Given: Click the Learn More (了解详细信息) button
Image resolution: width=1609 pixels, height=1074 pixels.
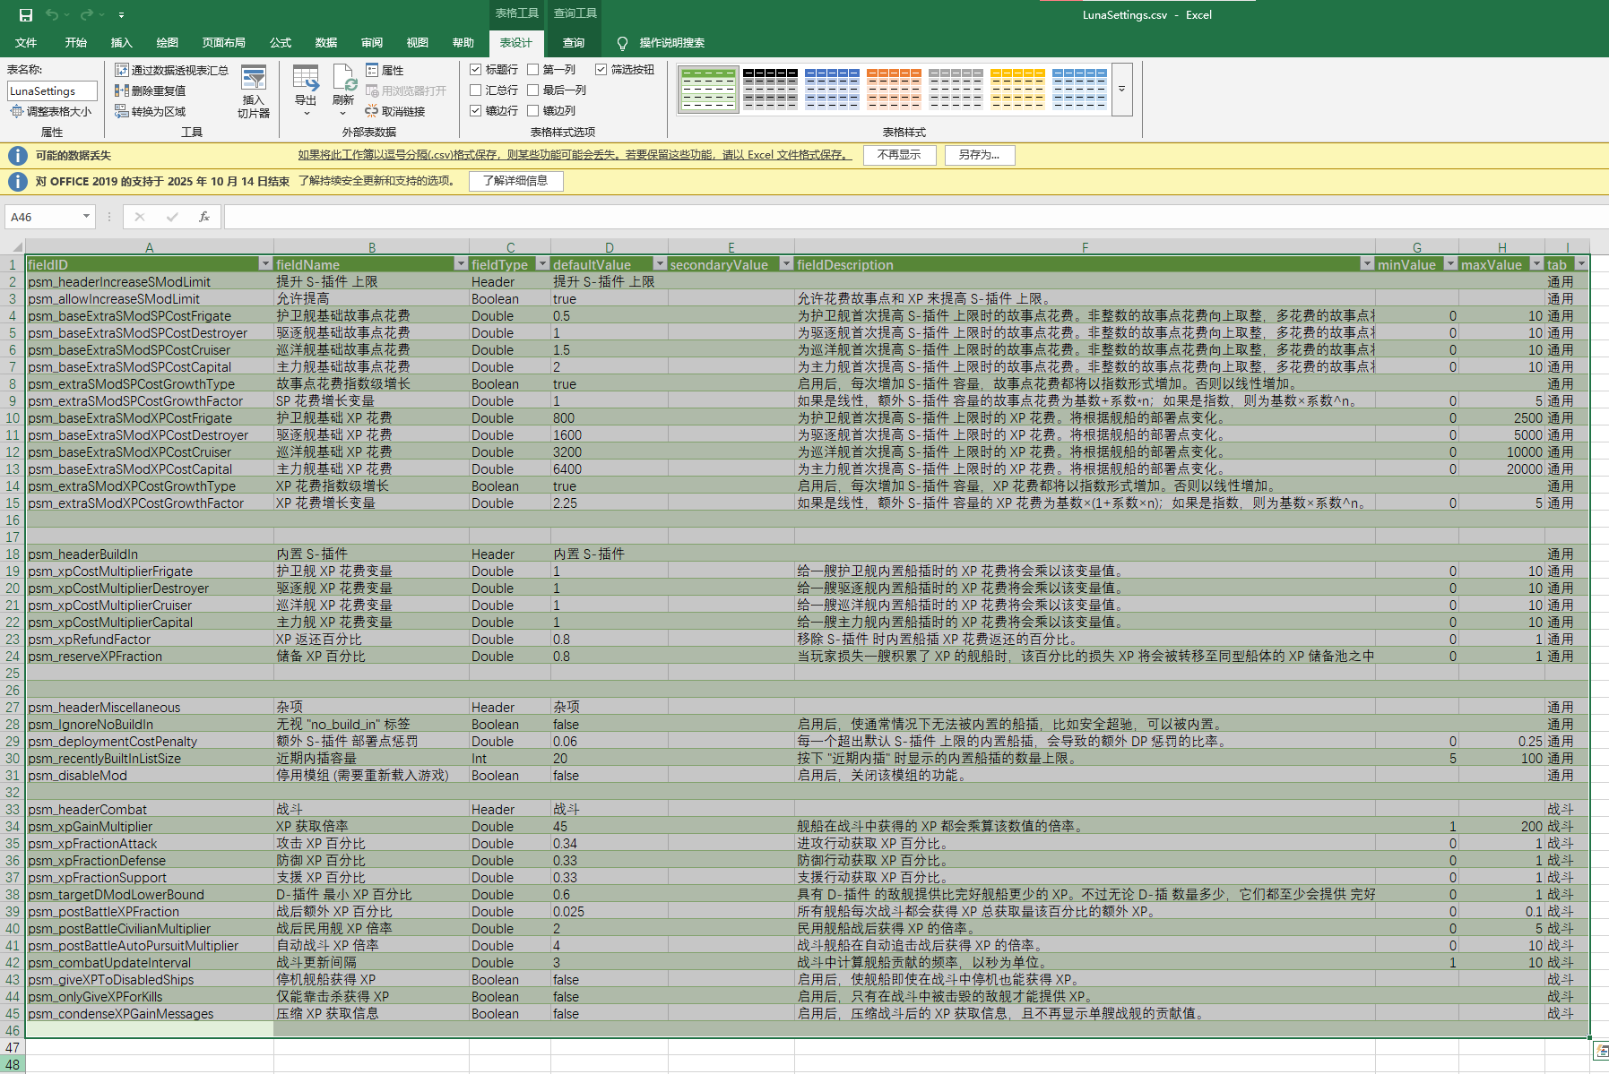Looking at the screenshot, I should [x=515, y=181].
